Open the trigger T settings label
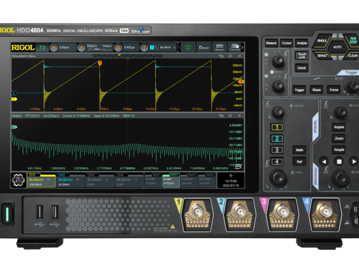359x270 pixels. click(x=144, y=47)
